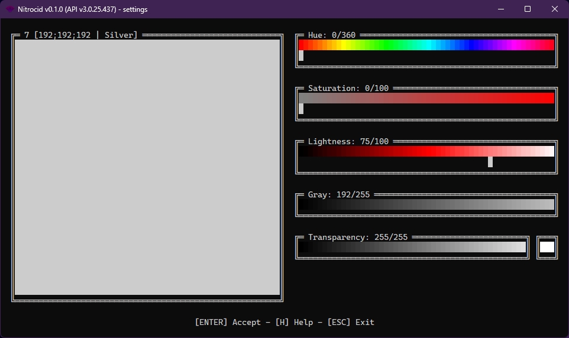
Task: Click the [ESC] Exit label
Action: point(351,322)
